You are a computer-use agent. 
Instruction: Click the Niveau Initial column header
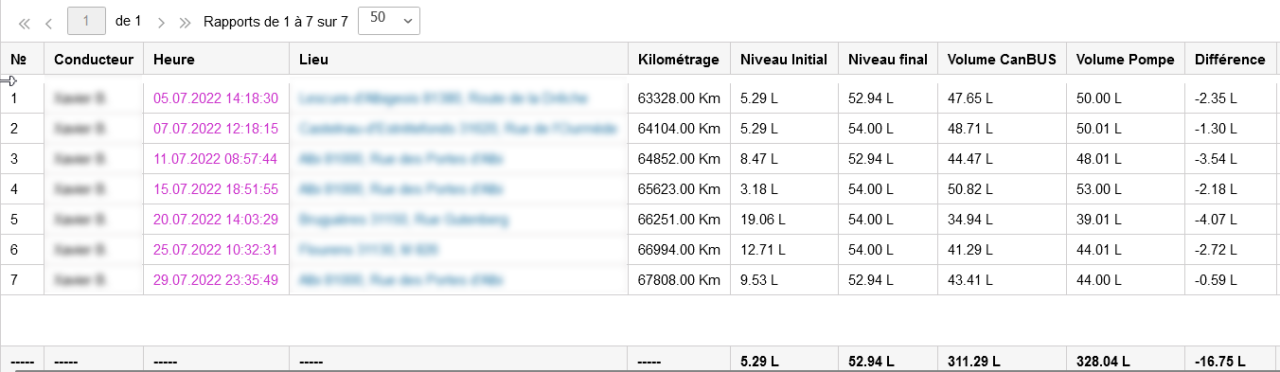(x=784, y=59)
